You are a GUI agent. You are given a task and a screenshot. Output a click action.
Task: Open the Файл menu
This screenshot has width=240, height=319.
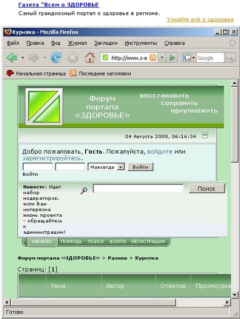(x=13, y=43)
